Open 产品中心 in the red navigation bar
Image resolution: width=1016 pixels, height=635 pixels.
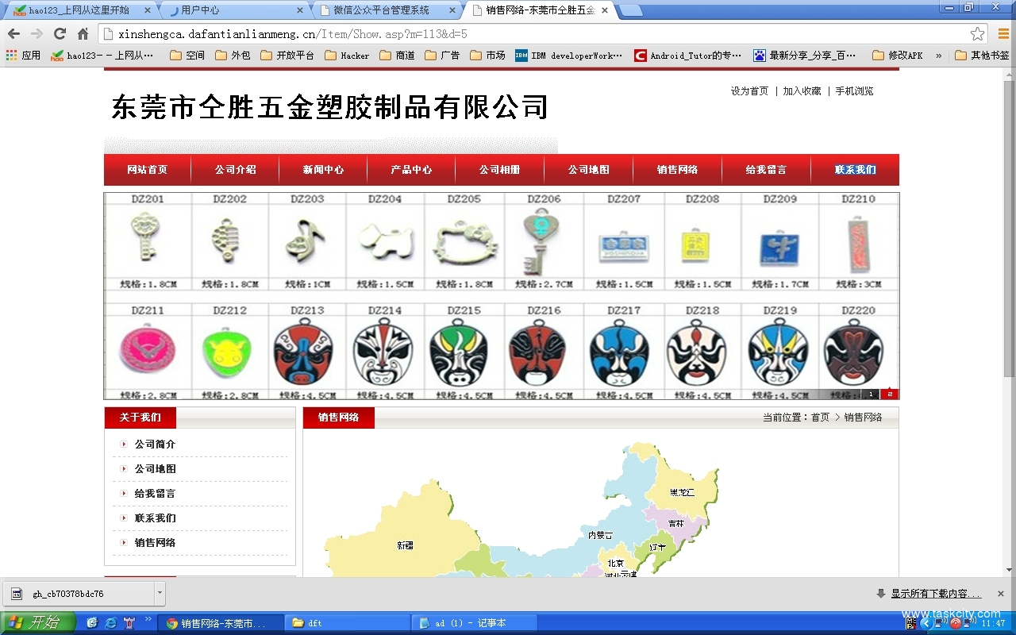point(411,170)
